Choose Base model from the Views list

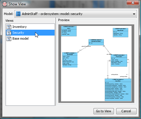tap(30, 38)
